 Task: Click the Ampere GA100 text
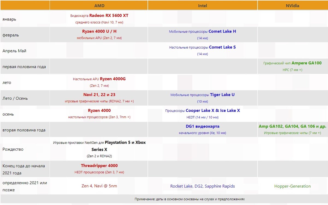click(x=306, y=63)
